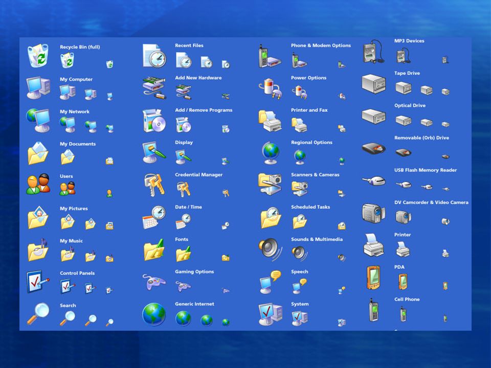
Task: Select the largest Power Options battery icon
Action: 270,88
